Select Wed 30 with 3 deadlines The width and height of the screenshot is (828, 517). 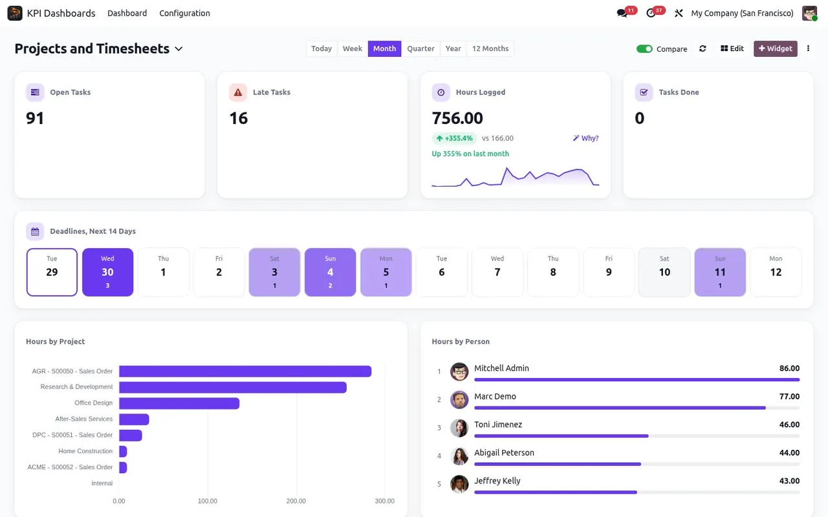tap(107, 272)
